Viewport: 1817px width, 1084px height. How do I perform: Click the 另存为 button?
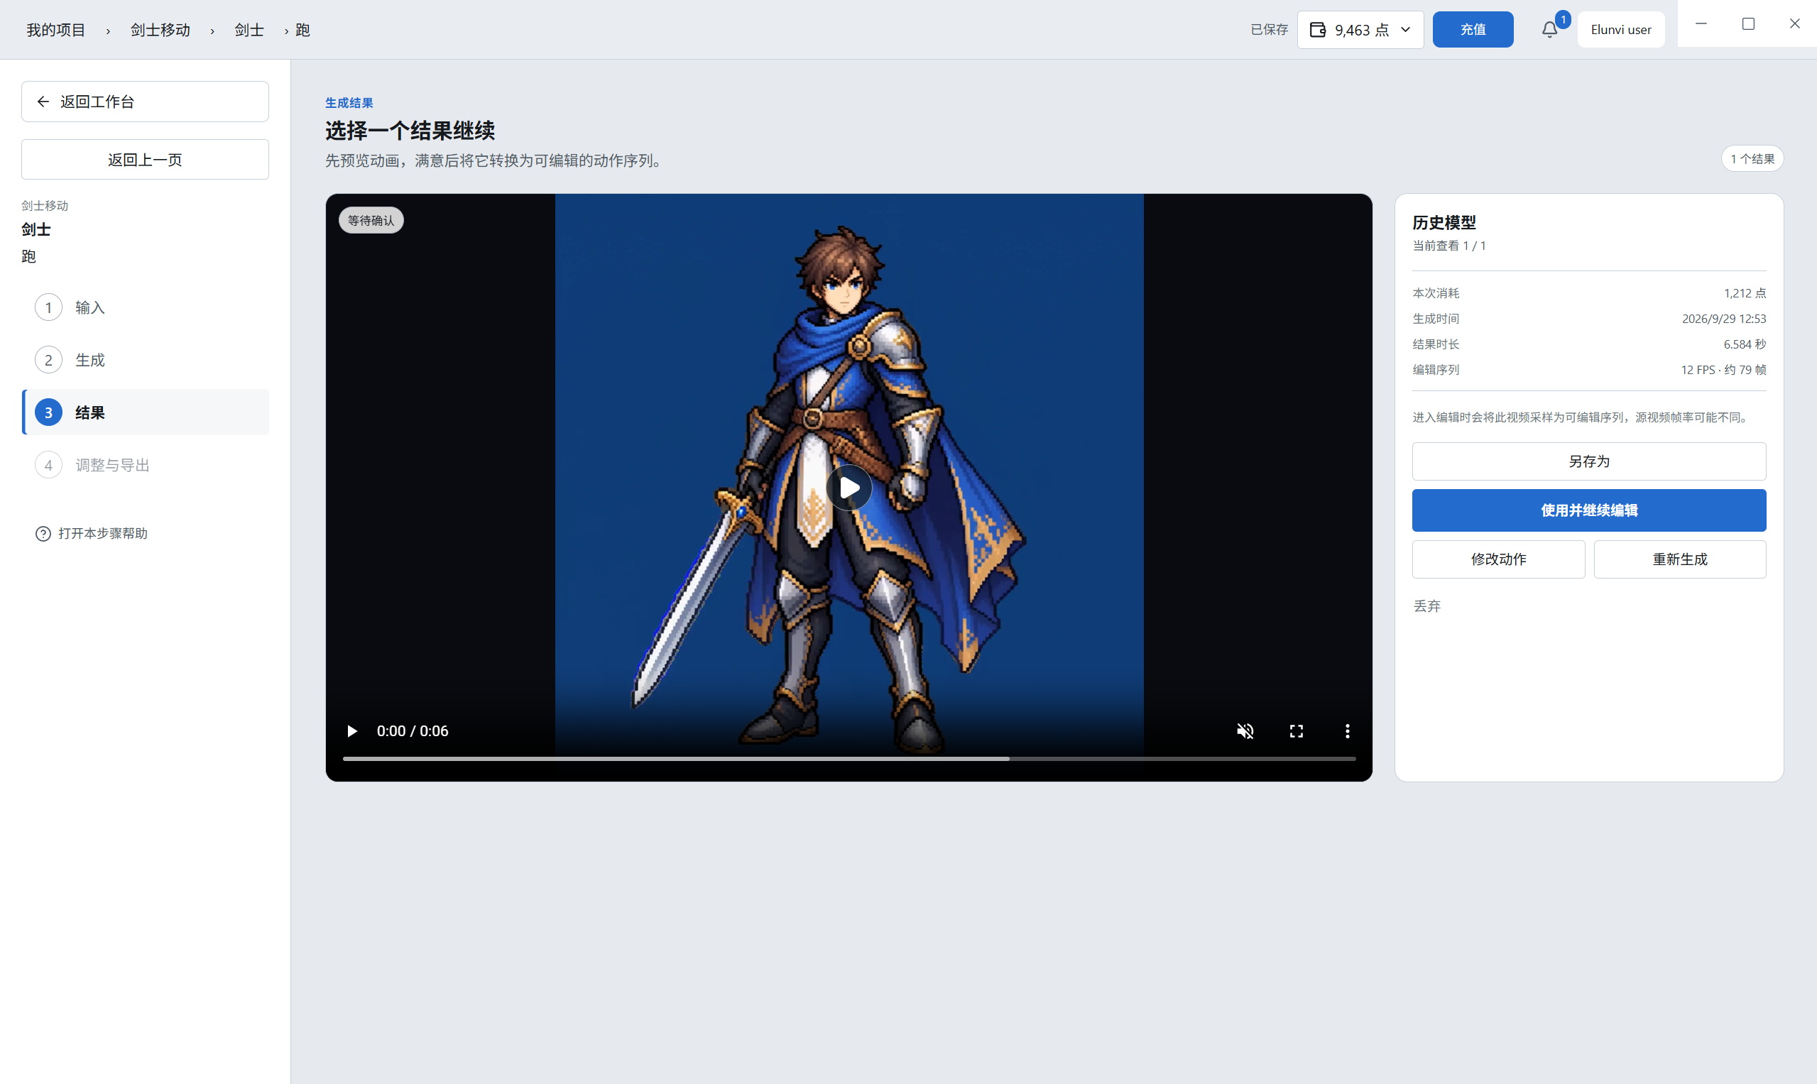tap(1588, 461)
